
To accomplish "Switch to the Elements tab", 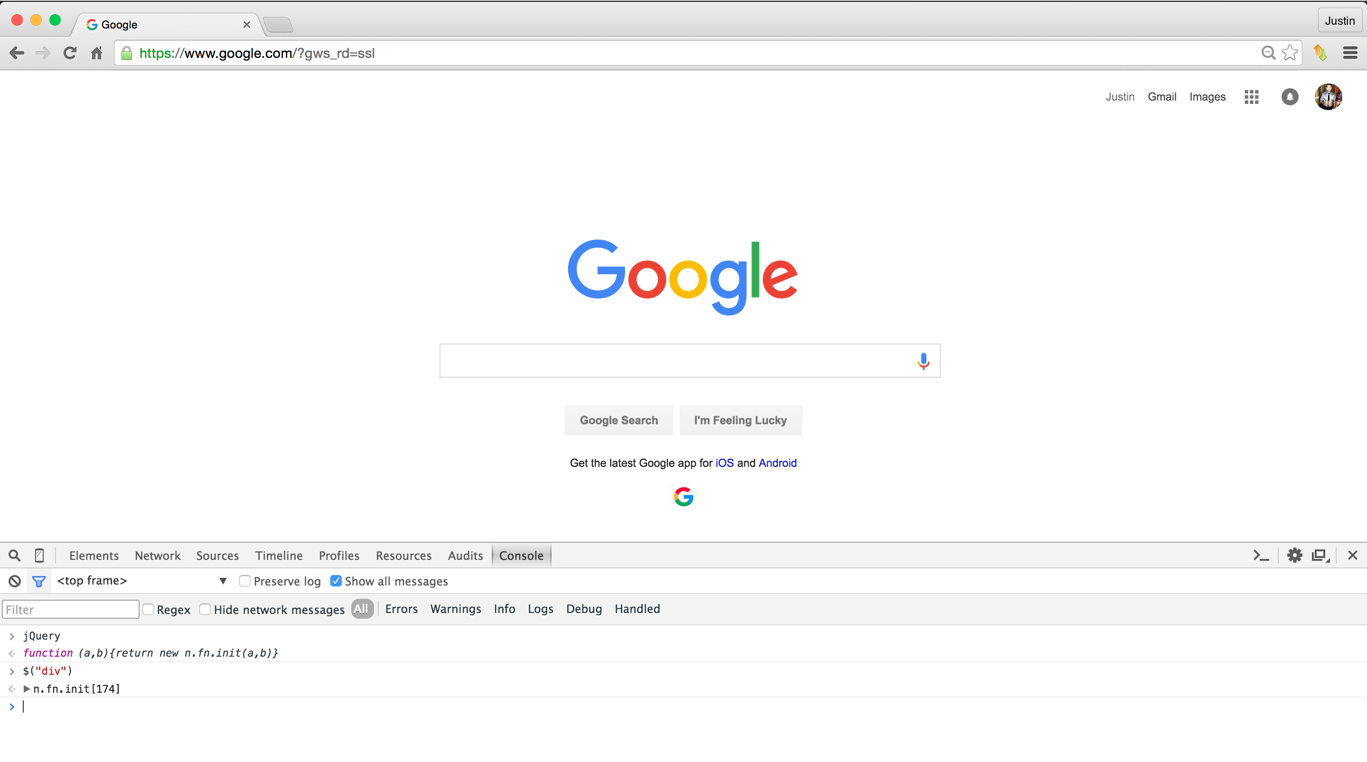I will pyautogui.click(x=94, y=556).
